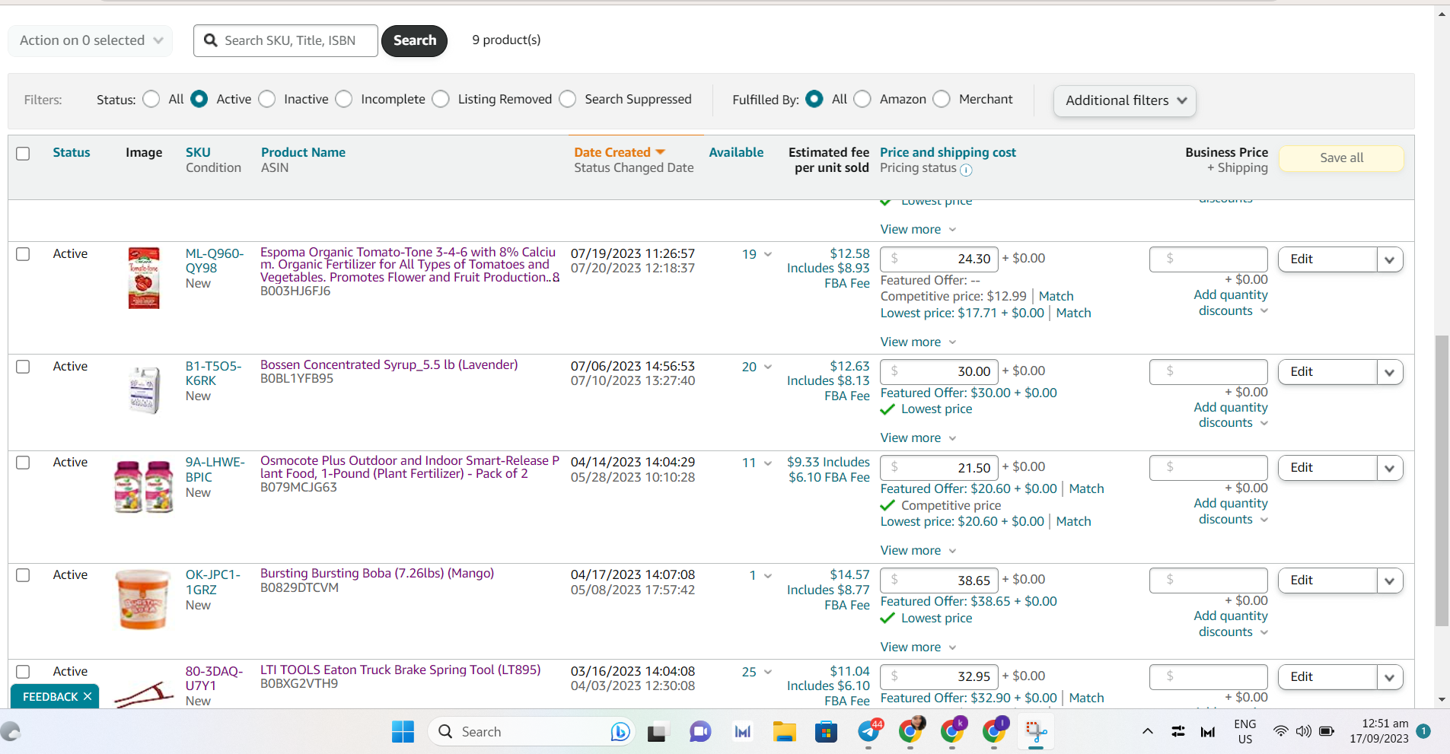1450x754 pixels.
Task: Sort by Price and shipping cost header
Action: click(948, 152)
